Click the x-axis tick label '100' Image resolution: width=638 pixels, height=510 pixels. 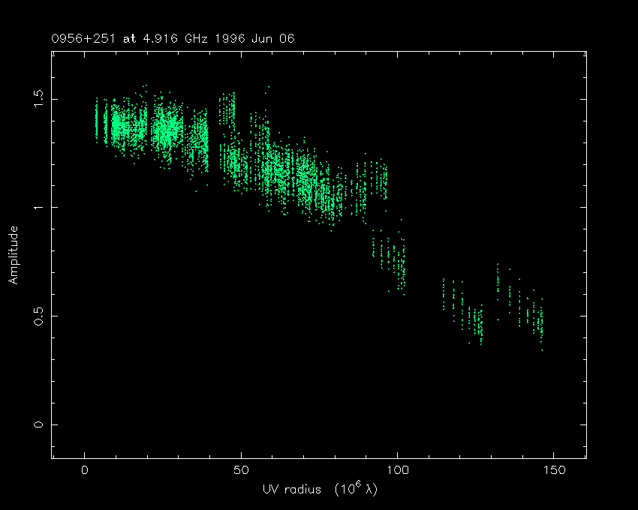397,470
